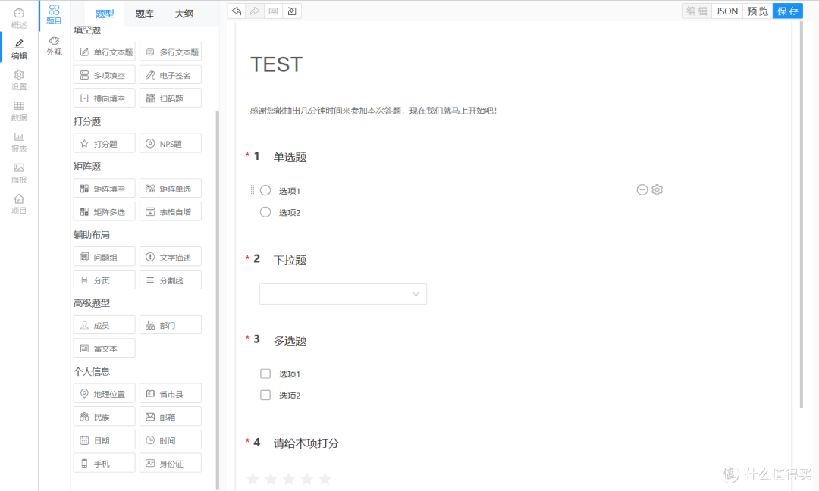Click the 预览 preview button
Viewport: 819px width, 491px height.
(758, 11)
